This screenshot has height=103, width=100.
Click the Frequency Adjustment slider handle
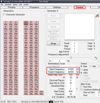point(71,58)
